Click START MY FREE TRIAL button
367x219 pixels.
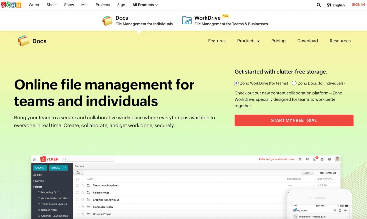pyautogui.click(x=294, y=120)
